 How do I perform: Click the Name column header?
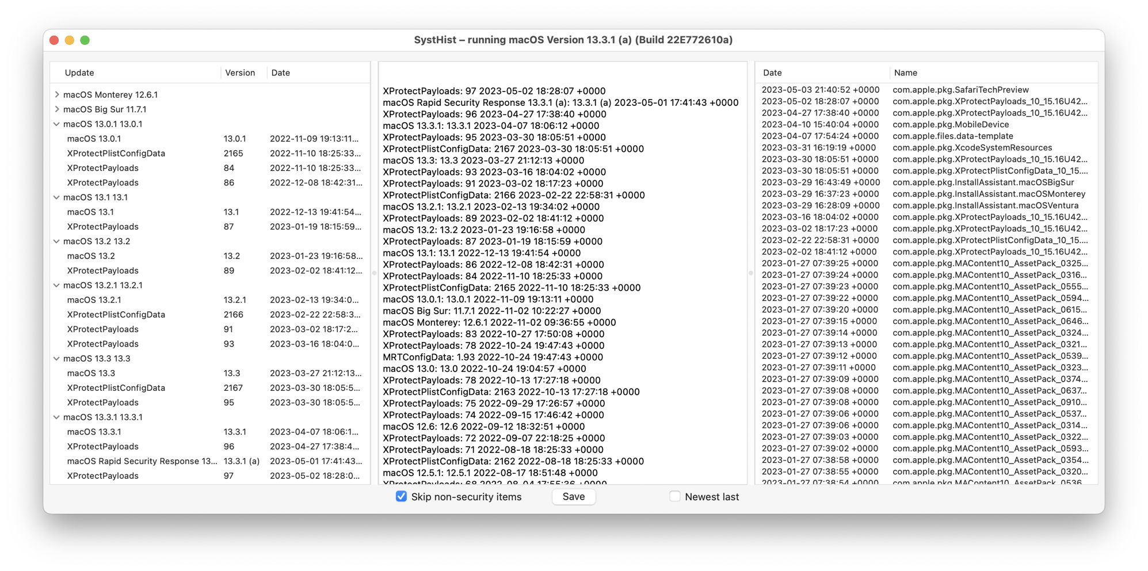click(x=905, y=73)
